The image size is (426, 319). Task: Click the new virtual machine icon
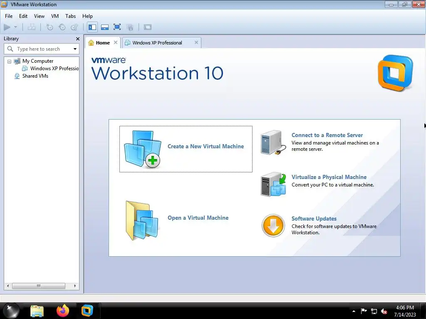142,149
